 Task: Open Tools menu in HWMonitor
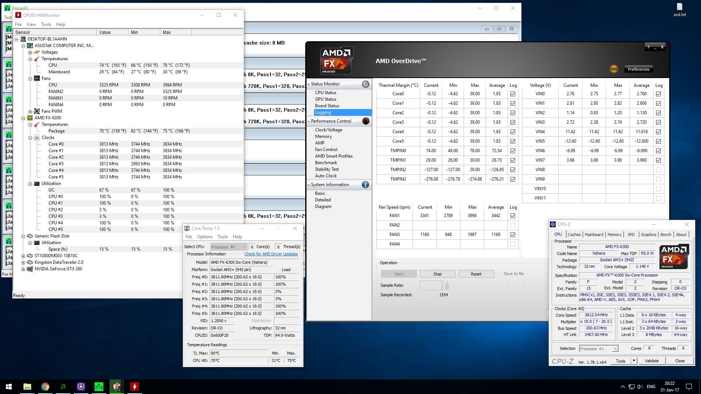[x=46, y=24]
